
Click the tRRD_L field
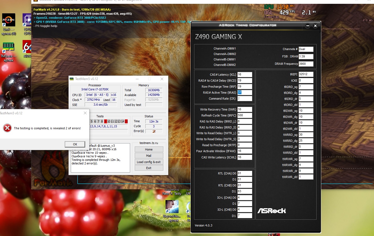245,121
